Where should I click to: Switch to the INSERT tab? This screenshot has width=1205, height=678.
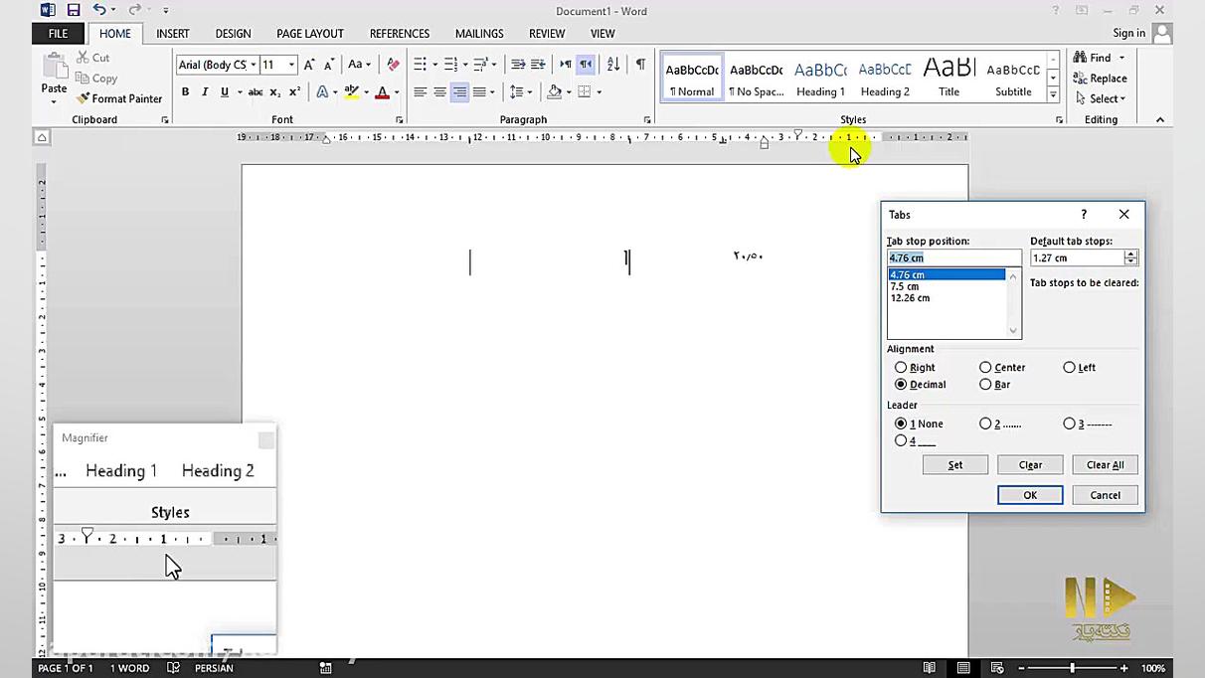click(x=172, y=33)
